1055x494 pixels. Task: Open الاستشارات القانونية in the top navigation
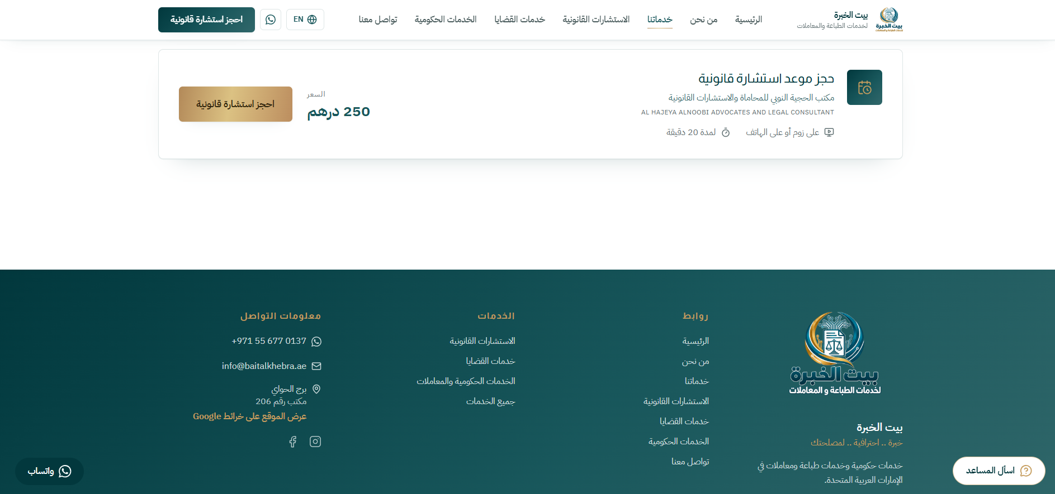(596, 20)
